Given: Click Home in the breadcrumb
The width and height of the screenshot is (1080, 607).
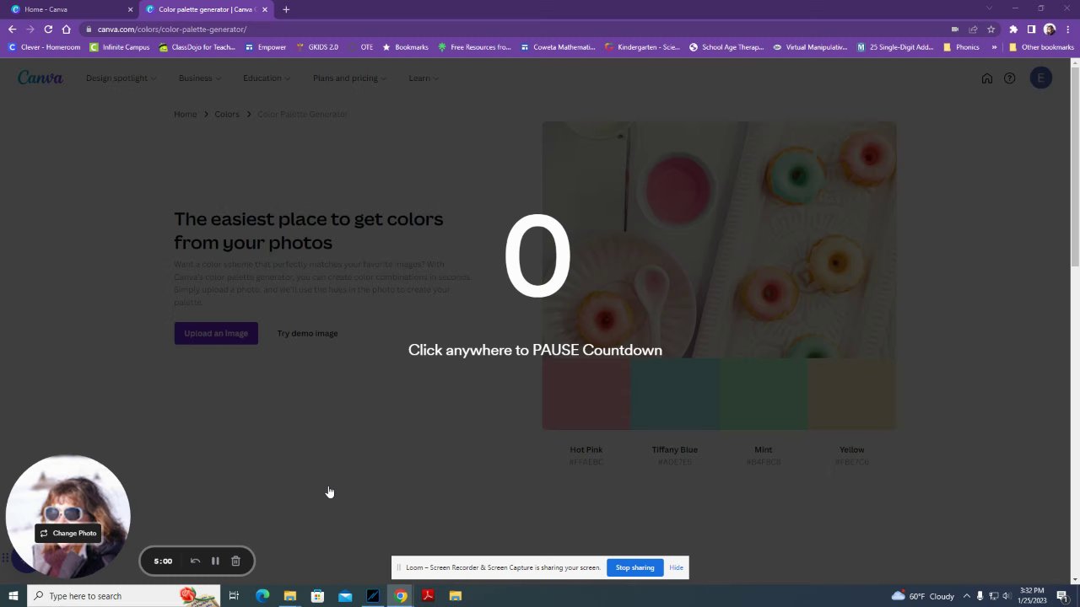Looking at the screenshot, I should tap(185, 114).
